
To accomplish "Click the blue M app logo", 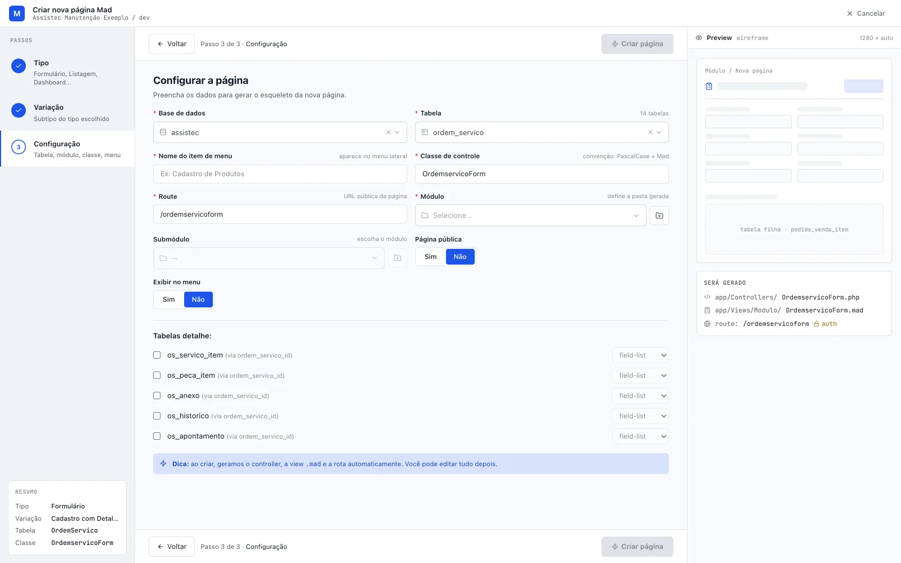I will coord(17,14).
